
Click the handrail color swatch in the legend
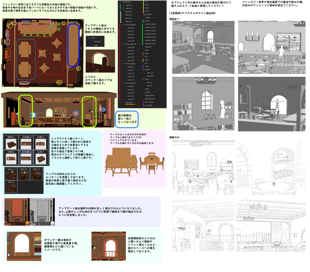91,42
